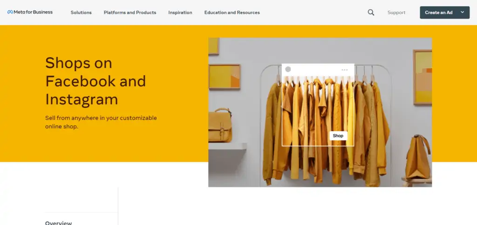This screenshot has width=477, height=225.
Task: Select Overview in the side navigation
Action: 58,223
